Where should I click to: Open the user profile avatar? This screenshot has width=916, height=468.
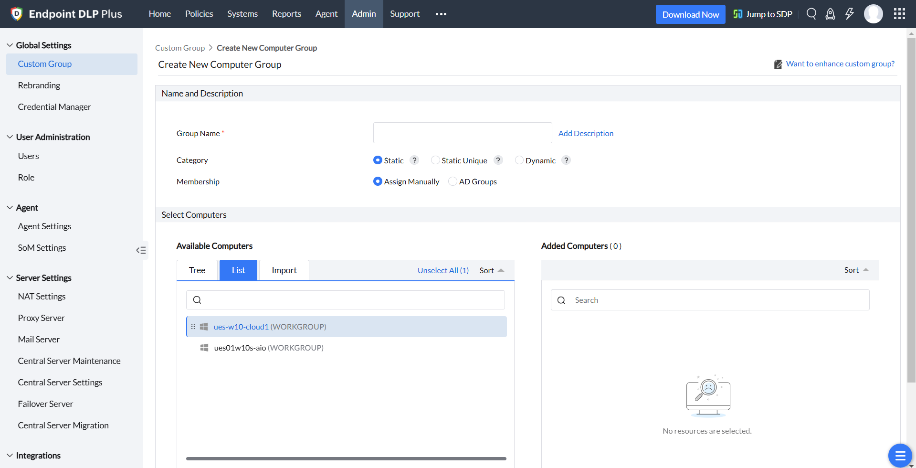pyautogui.click(x=873, y=14)
